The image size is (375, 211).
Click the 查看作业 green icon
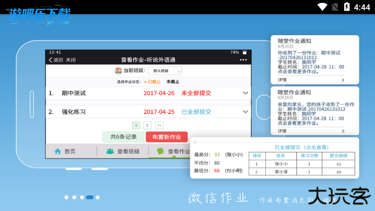pos(161,151)
